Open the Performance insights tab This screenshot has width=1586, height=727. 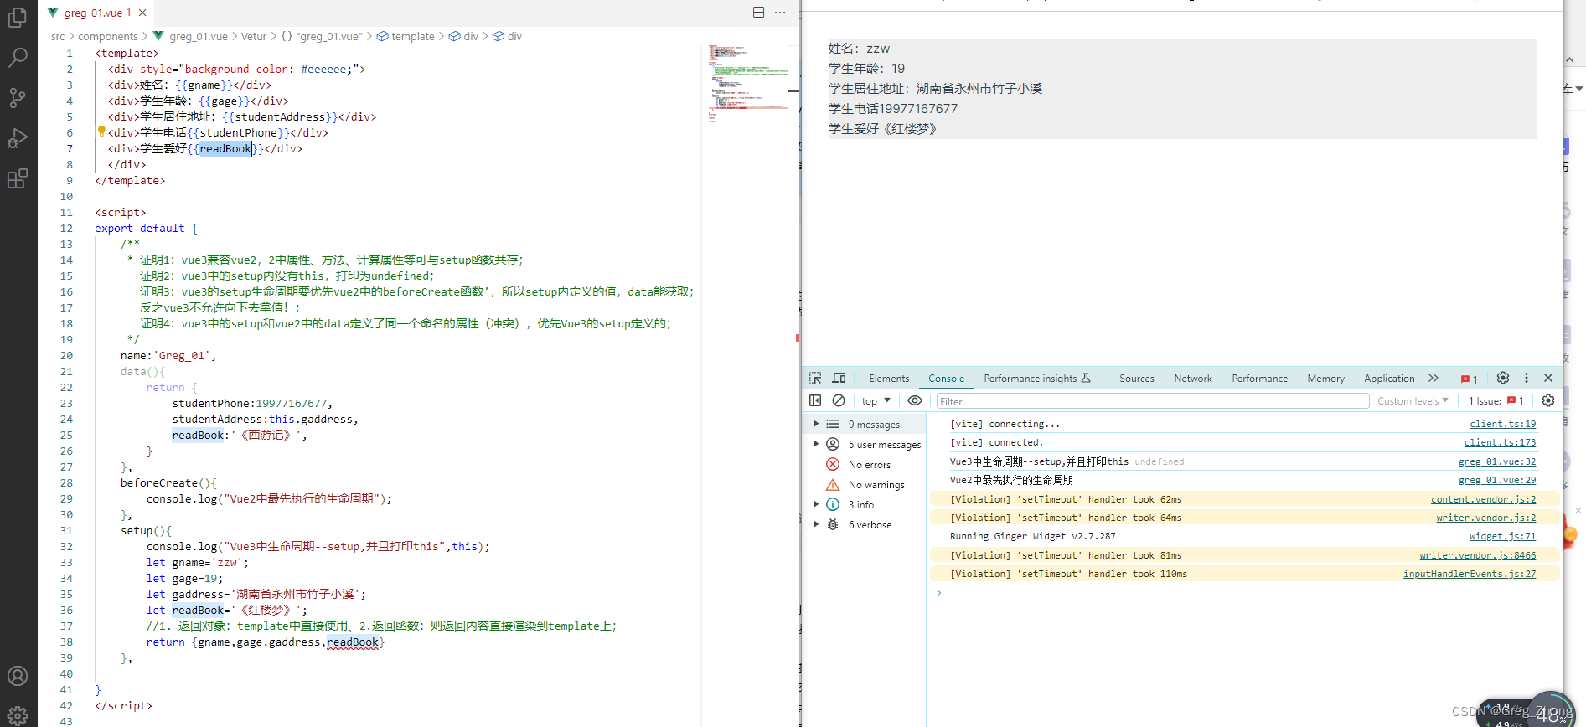[1037, 379]
